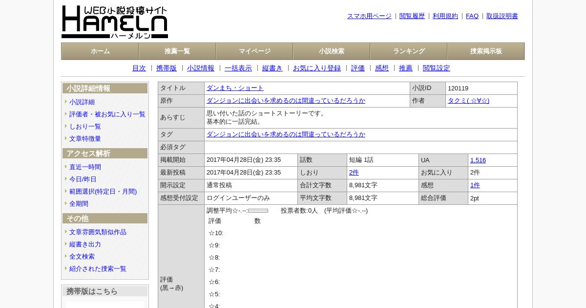
Task: Open 閲覧履歴 in the header
Action: (x=412, y=16)
